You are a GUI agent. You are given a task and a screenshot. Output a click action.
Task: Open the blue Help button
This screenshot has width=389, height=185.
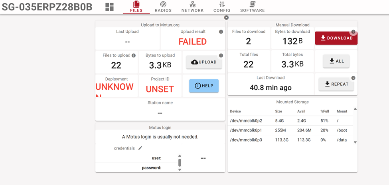[x=204, y=86]
